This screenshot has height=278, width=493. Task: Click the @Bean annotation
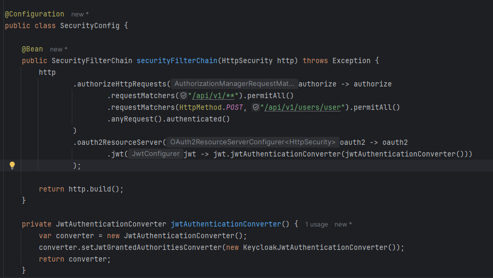pos(32,49)
